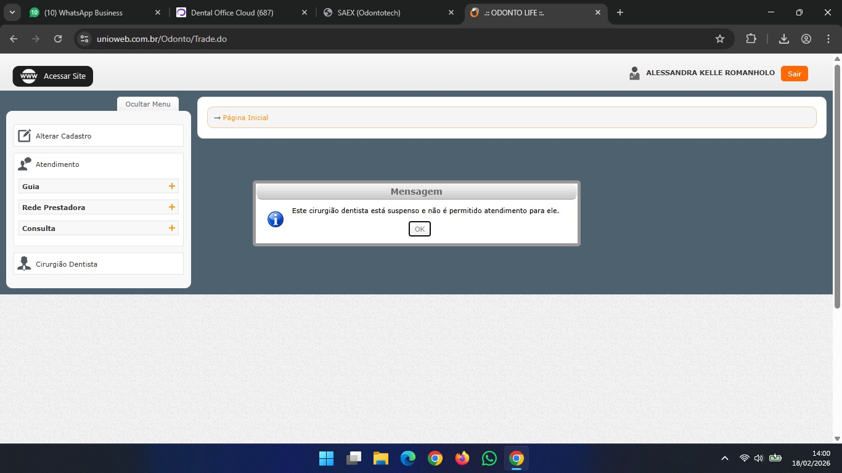Click the www globe icon
842x473 pixels.
click(29, 76)
